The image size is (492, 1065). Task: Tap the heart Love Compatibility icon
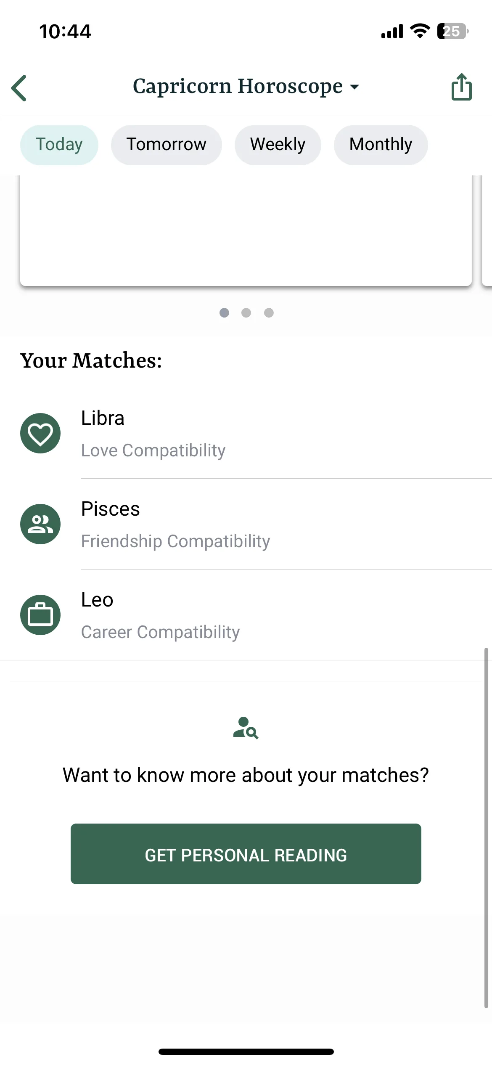point(40,433)
